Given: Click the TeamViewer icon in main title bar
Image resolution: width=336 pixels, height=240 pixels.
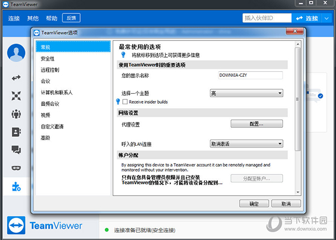Looking at the screenshot, I should [x=6, y=4].
